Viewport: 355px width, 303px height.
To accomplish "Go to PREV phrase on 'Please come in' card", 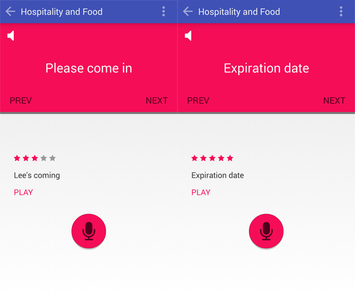I will coord(20,101).
